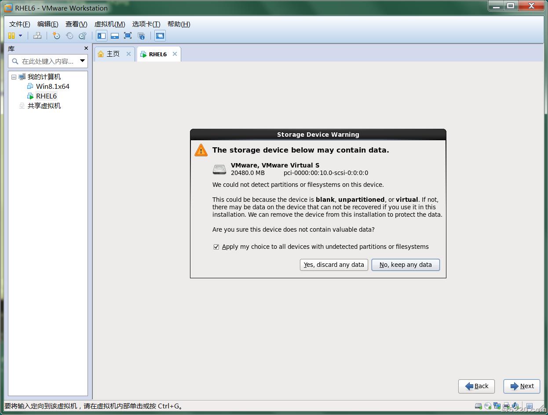Viewport: 548px width, 415px height.
Task: Enter full screen mode via toolbar icon
Action: pyautogui.click(x=128, y=36)
